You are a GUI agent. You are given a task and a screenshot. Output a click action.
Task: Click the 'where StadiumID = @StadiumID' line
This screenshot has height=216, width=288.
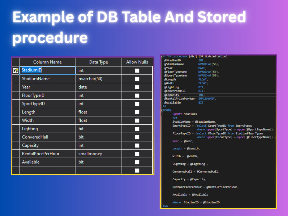(x=196, y=202)
